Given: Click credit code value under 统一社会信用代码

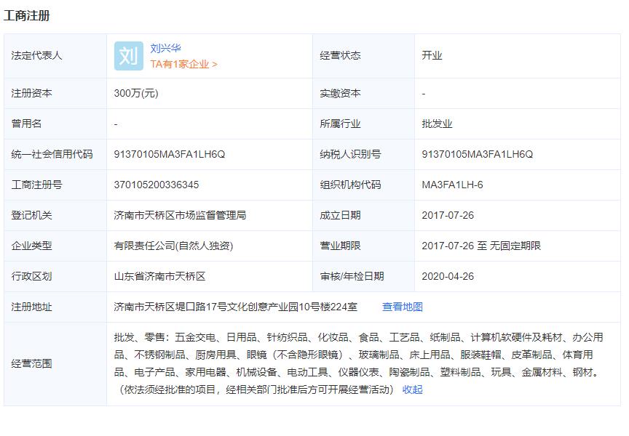Looking at the screenshot, I should (170, 154).
